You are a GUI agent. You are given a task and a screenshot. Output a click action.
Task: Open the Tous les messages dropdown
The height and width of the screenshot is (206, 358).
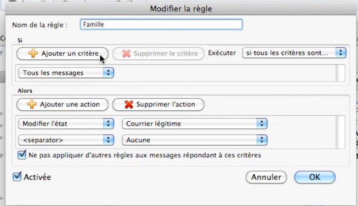point(66,73)
